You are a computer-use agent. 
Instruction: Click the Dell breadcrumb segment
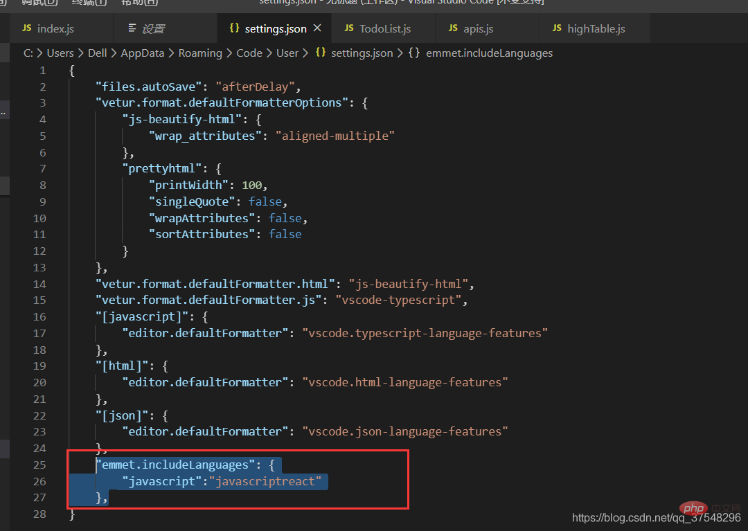tap(98, 53)
